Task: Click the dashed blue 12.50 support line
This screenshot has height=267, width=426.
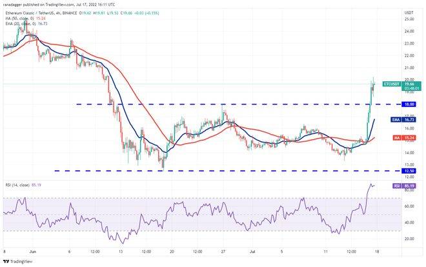Action: pyautogui.click(x=194, y=171)
